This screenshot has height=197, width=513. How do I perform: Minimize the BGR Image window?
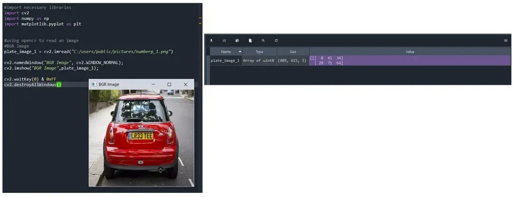(153, 84)
